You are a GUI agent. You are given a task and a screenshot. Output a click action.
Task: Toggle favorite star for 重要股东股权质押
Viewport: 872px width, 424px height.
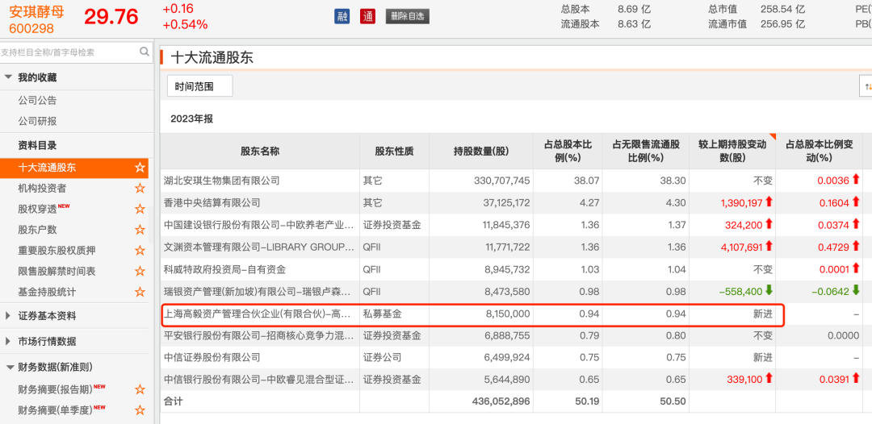[x=140, y=251]
